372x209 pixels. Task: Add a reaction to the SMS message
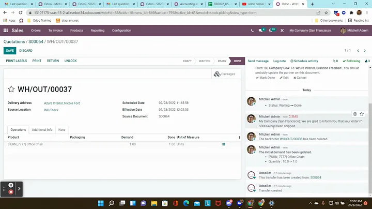coord(355,114)
